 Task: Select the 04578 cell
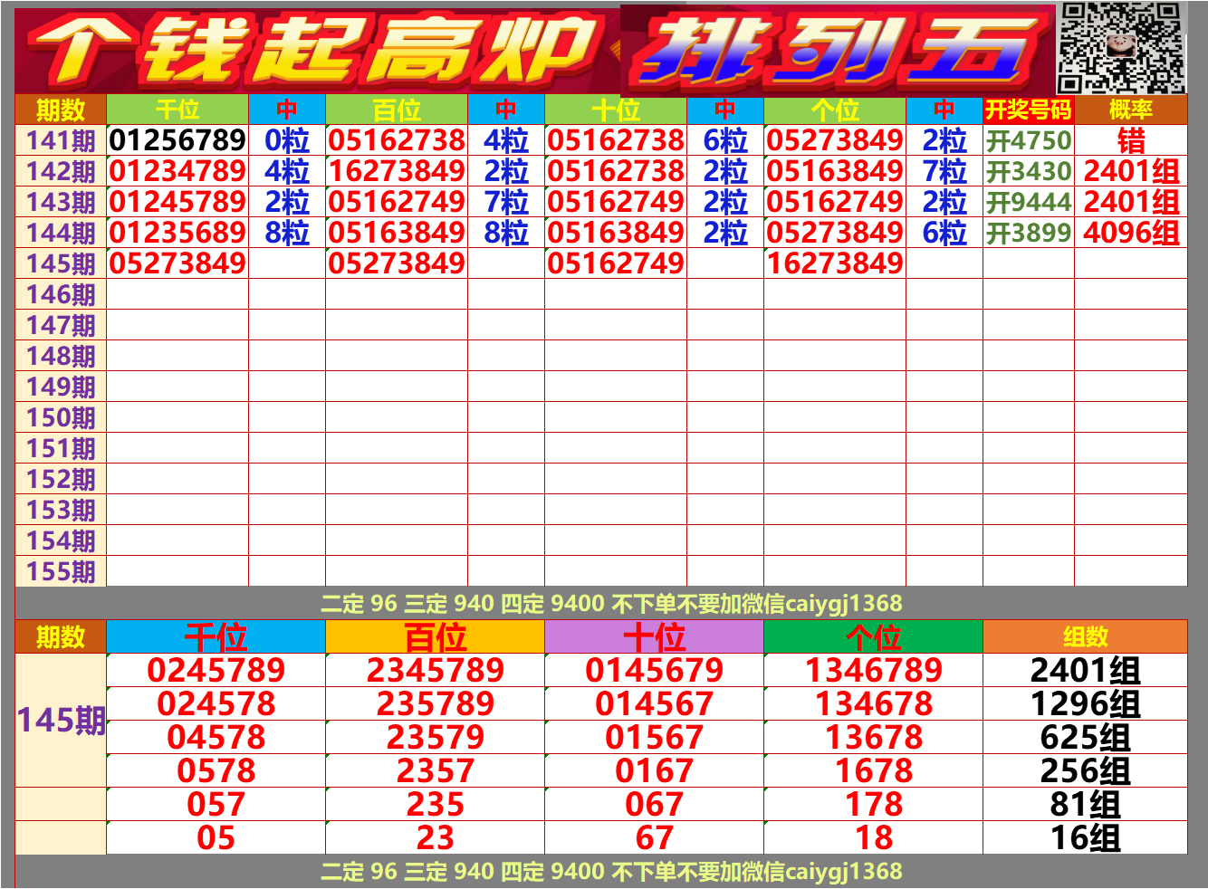click(216, 737)
